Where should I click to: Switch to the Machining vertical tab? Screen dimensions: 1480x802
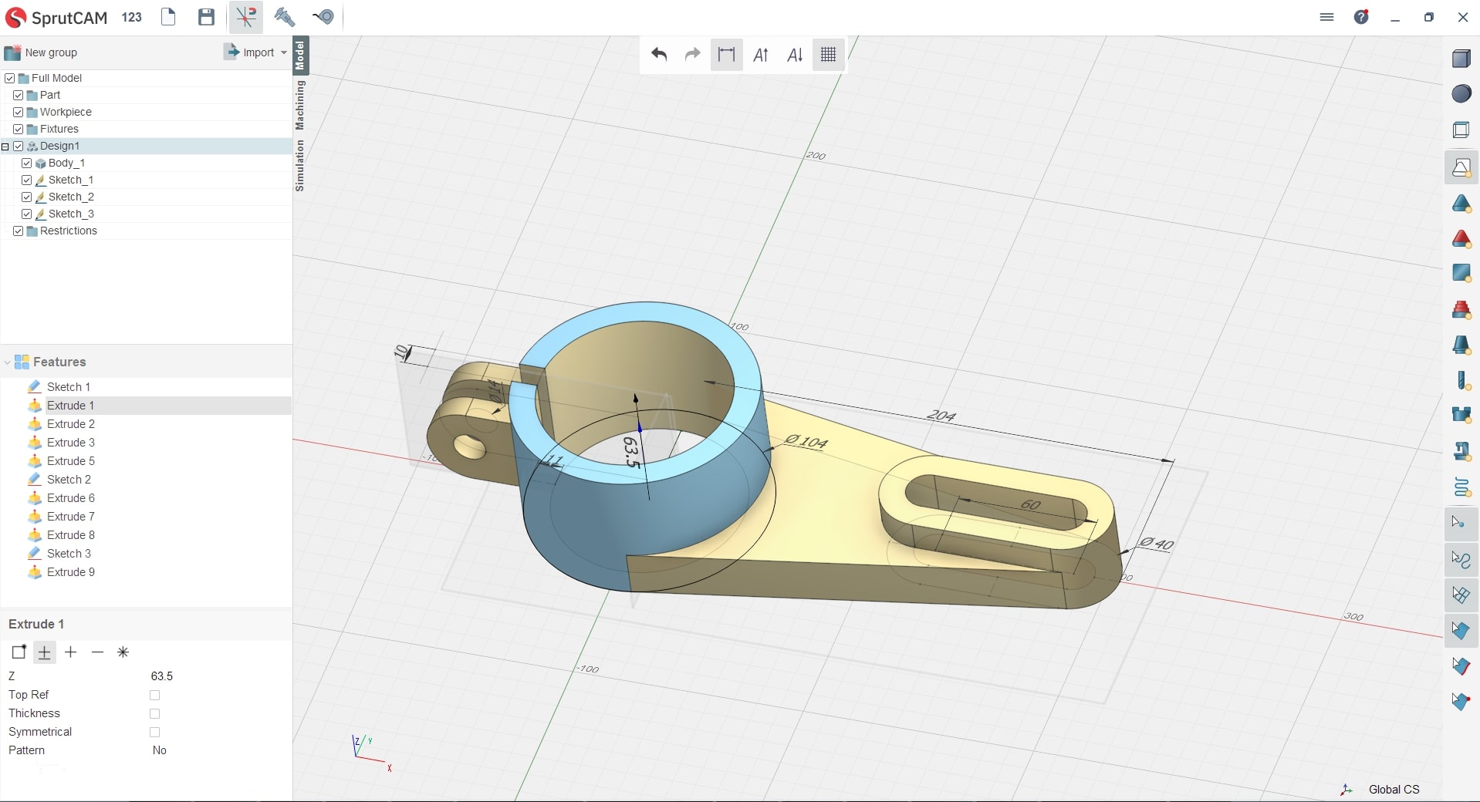tap(300, 105)
